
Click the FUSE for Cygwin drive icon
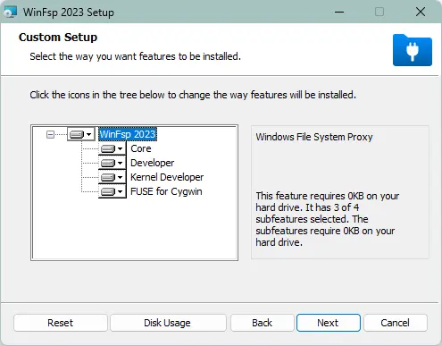click(108, 191)
